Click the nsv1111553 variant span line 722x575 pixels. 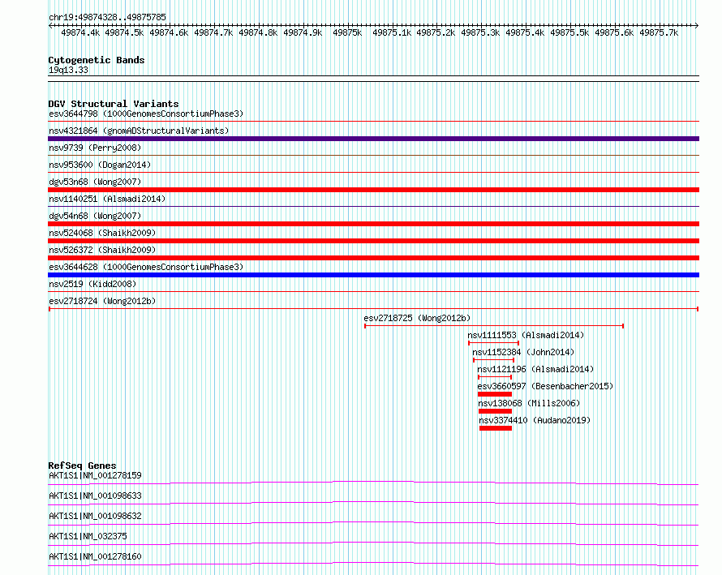coord(493,343)
